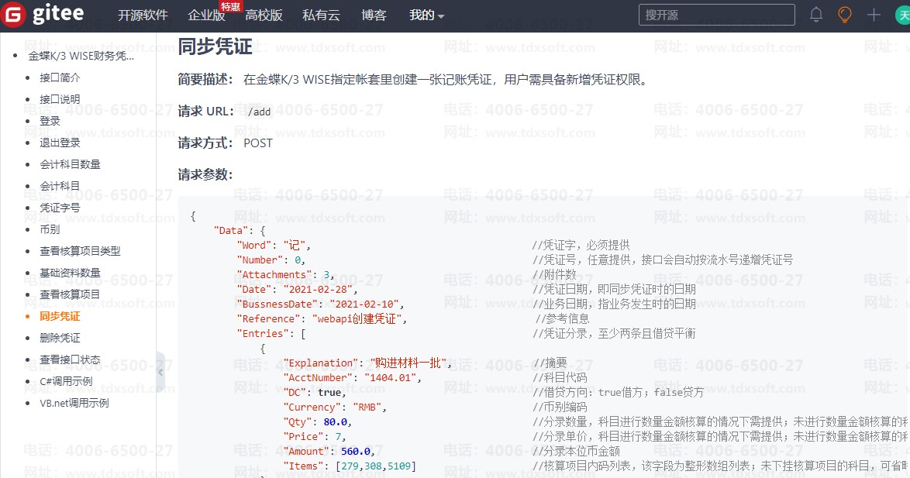Click the "BussnessDate" code line
The height and width of the screenshot is (478, 910).
pyautogui.click(x=320, y=304)
